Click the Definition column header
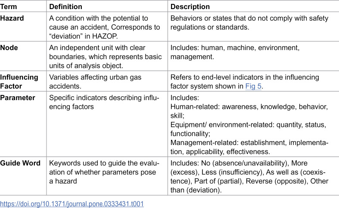The height and width of the screenshot is (208, 339). [66, 6]
